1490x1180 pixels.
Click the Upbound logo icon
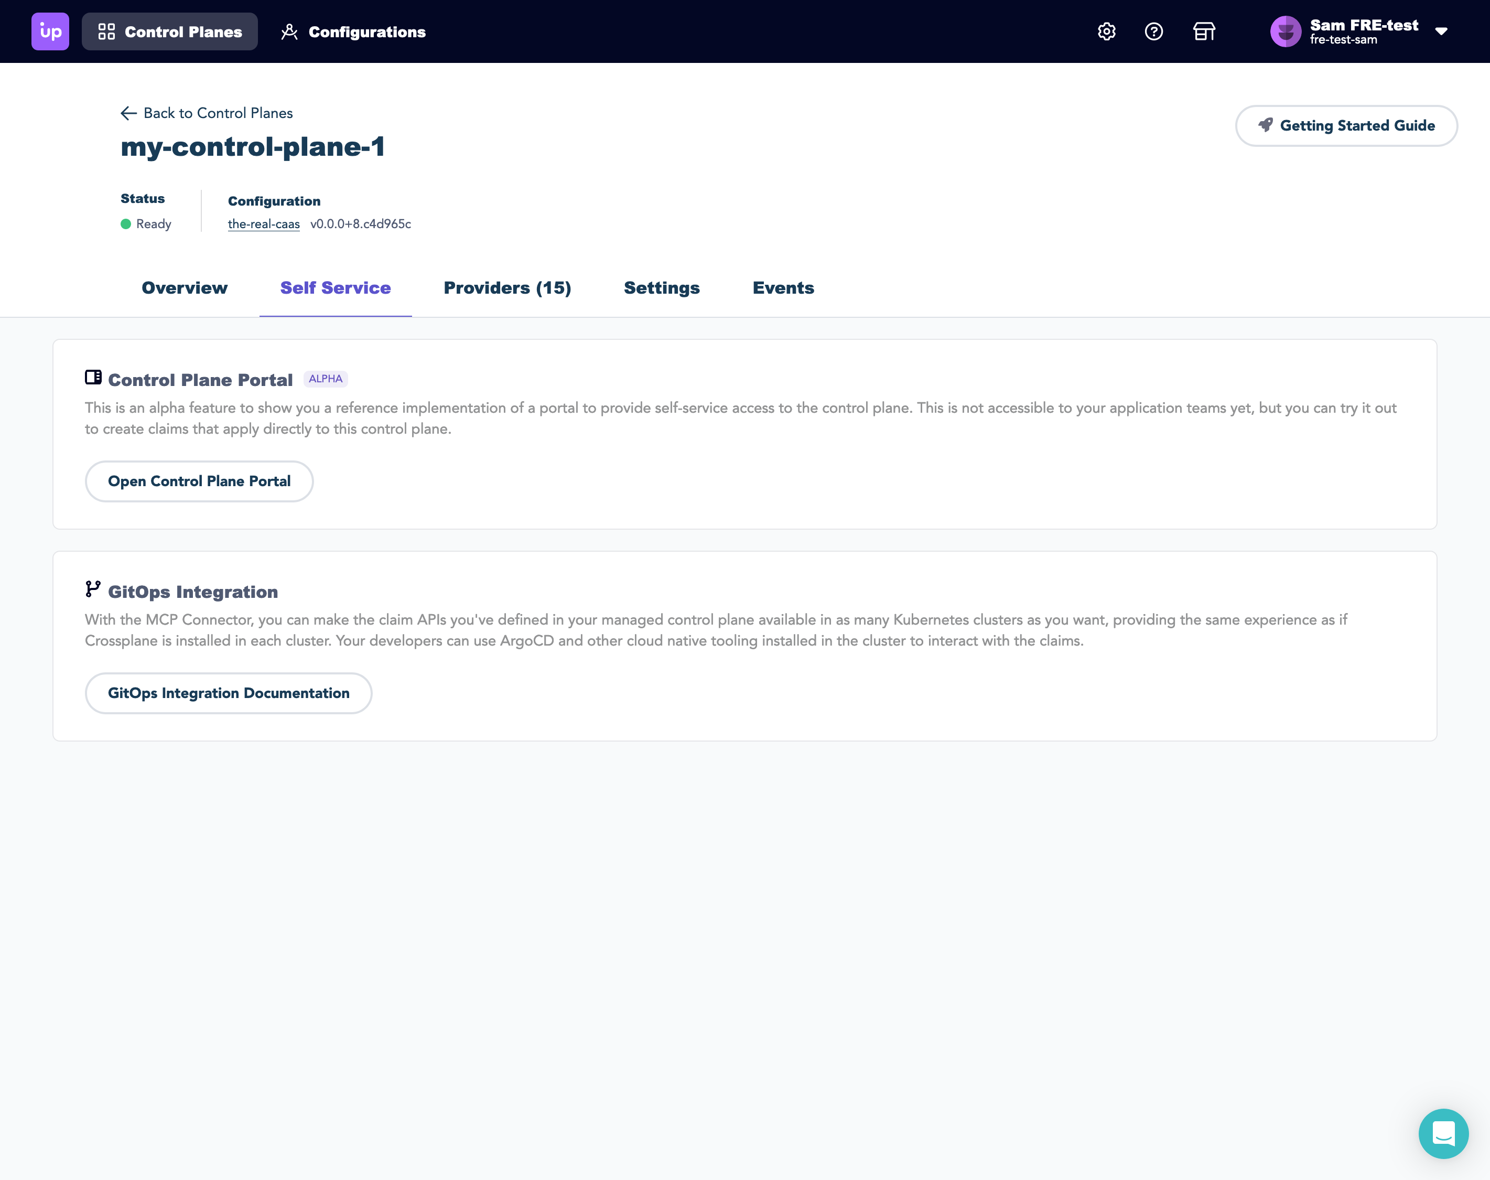click(x=50, y=32)
